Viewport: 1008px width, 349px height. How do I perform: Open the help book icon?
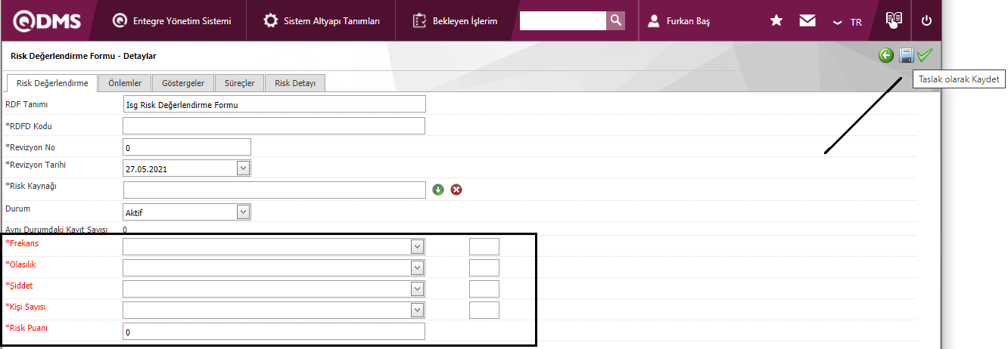[x=894, y=20]
